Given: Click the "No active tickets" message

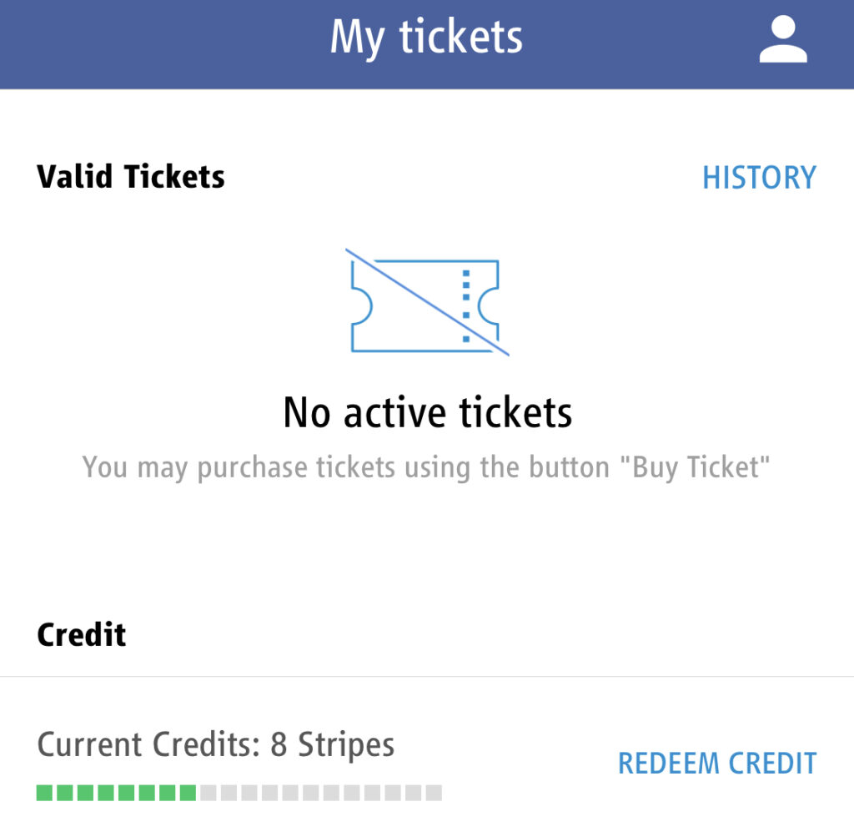Looking at the screenshot, I should [x=427, y=412].
